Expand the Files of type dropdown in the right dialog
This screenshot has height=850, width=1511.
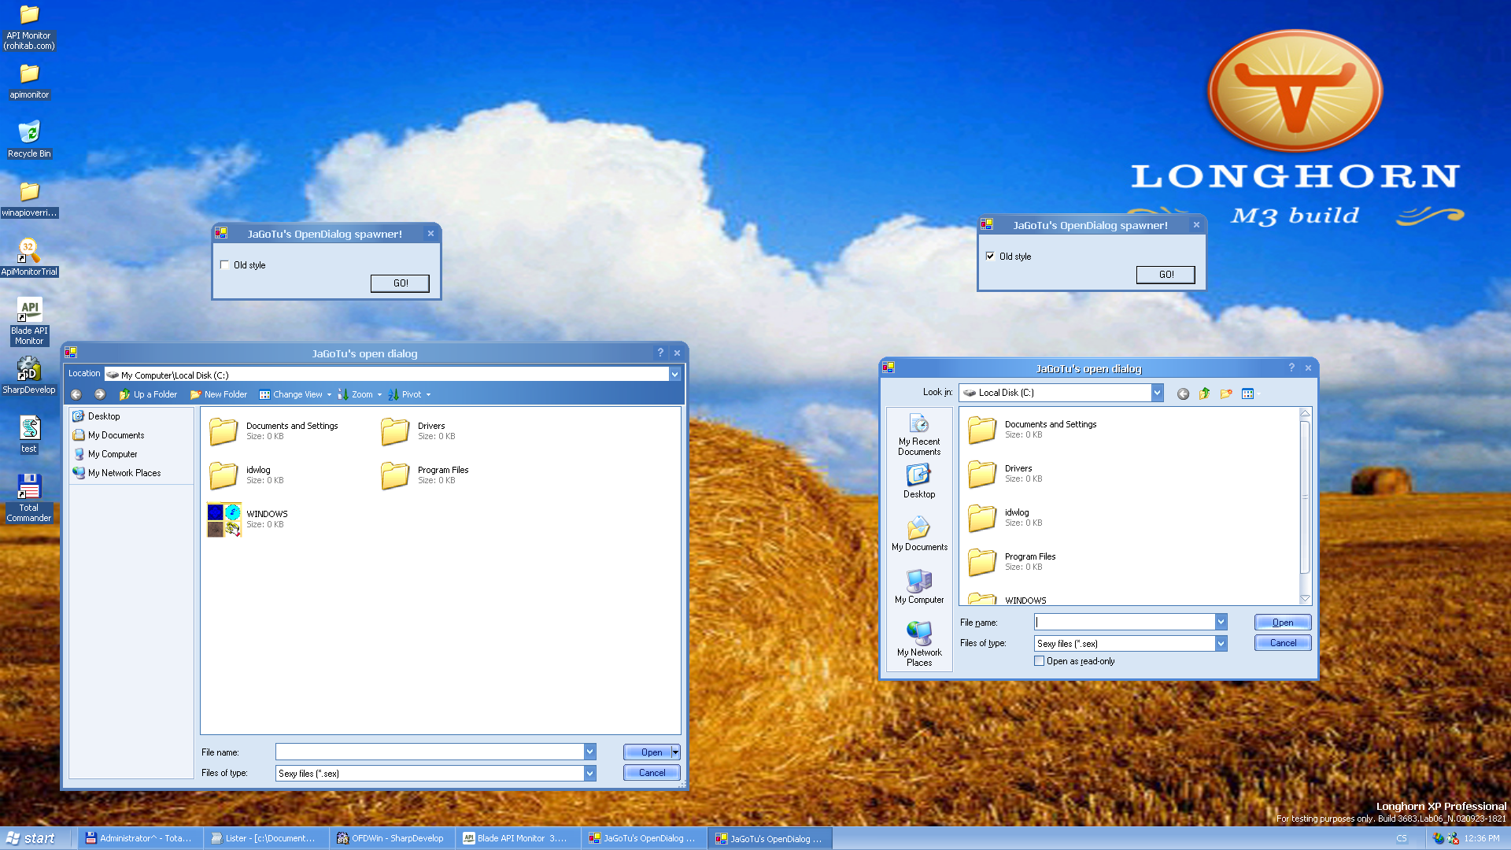pos(1221,643)
